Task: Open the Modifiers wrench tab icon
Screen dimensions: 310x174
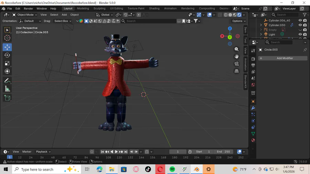Action: (253, 108)
